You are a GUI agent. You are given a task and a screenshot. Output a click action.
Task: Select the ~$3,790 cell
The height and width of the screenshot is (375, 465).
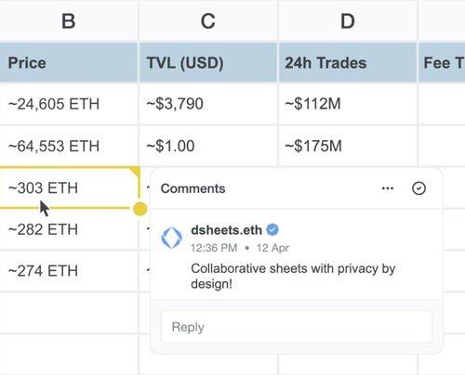208,104
